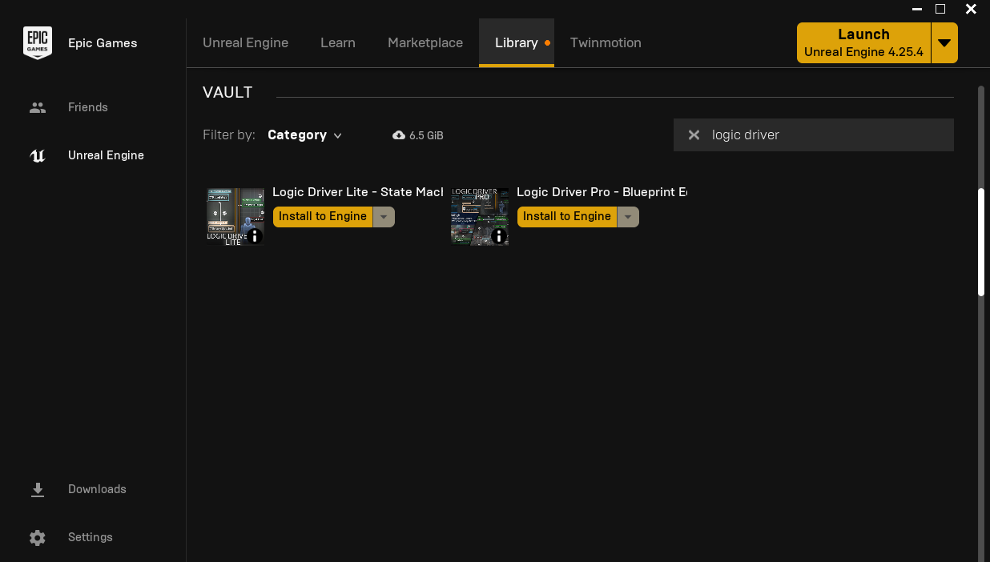Select the Unreal Engine sidebar icon
Screen dimensions: 990x562
(x=38, y=155)
